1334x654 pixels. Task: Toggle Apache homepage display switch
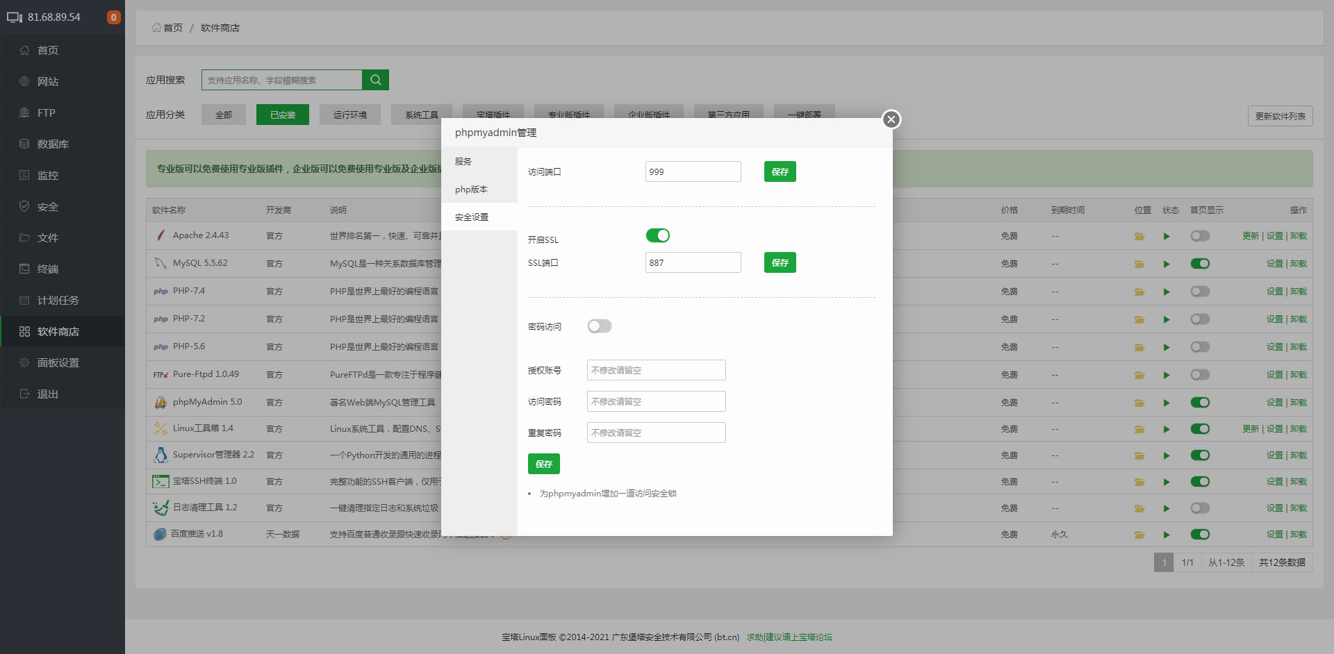click(x=1200, y=236)
